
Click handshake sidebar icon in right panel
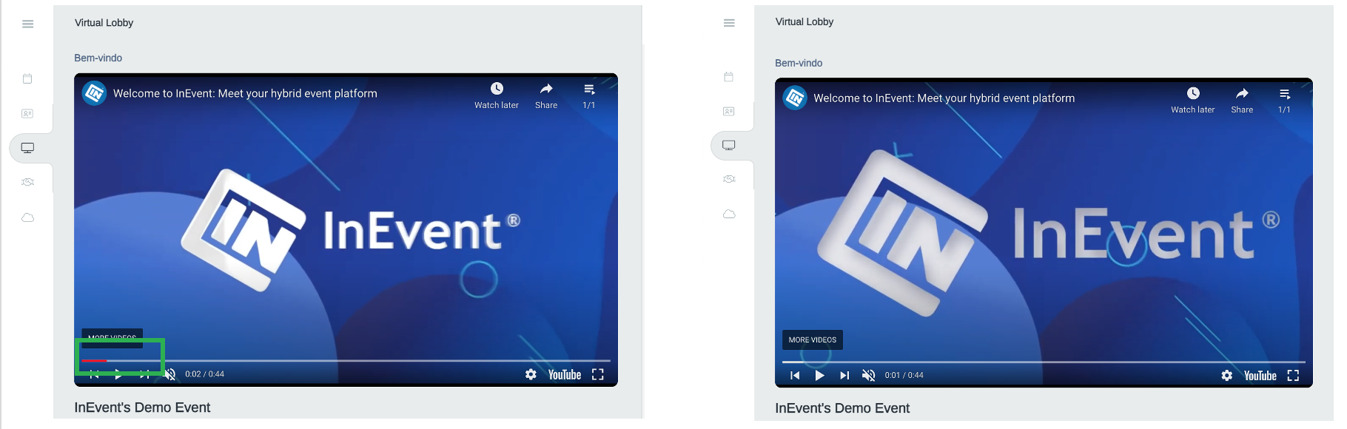click(729, 179)
